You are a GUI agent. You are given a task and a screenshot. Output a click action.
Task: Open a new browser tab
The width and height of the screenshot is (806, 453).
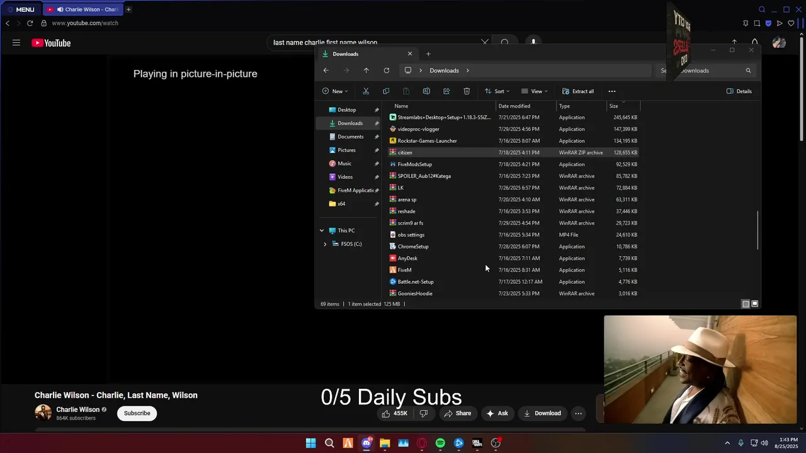point(128,9)
